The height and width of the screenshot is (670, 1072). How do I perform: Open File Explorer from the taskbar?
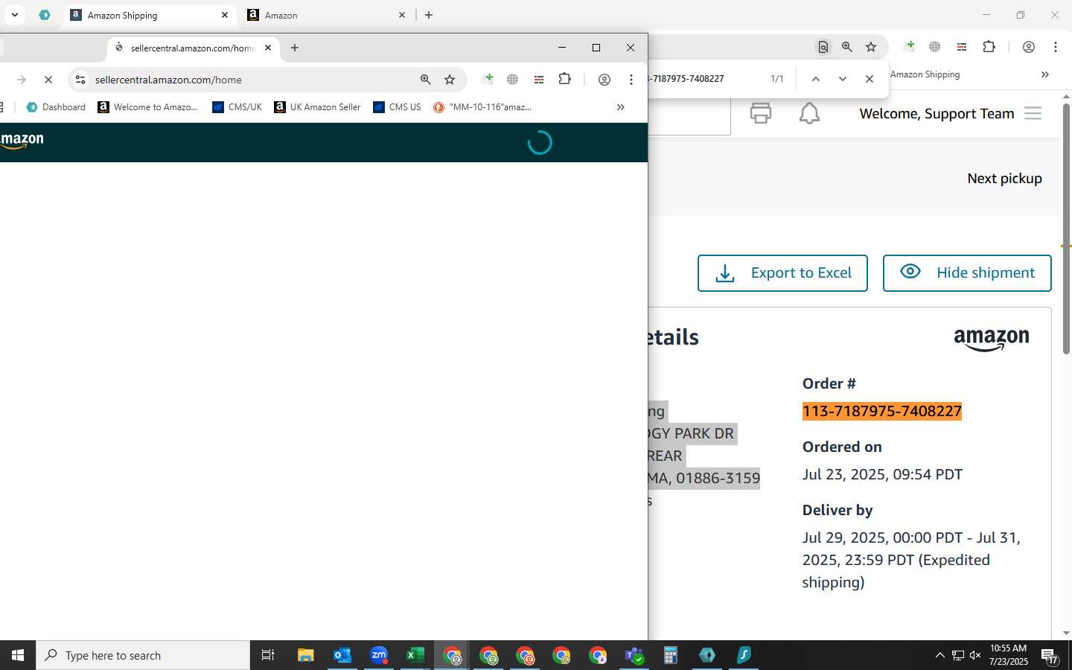306,655
